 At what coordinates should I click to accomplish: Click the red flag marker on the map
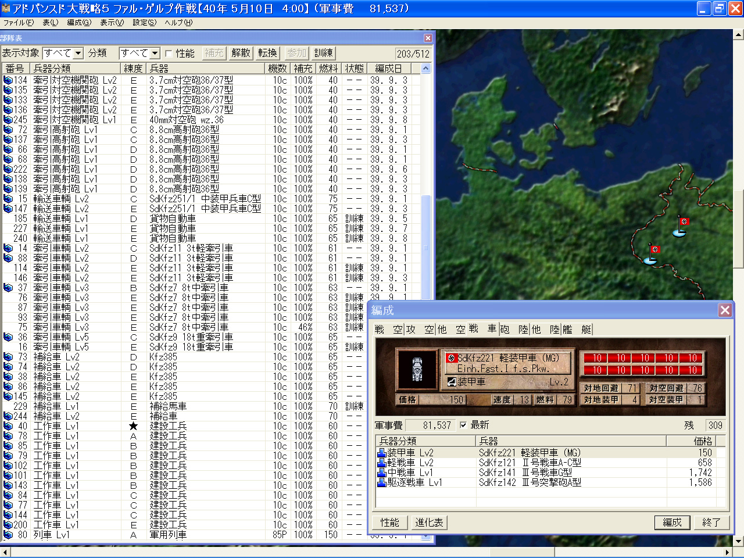(684, 221)
